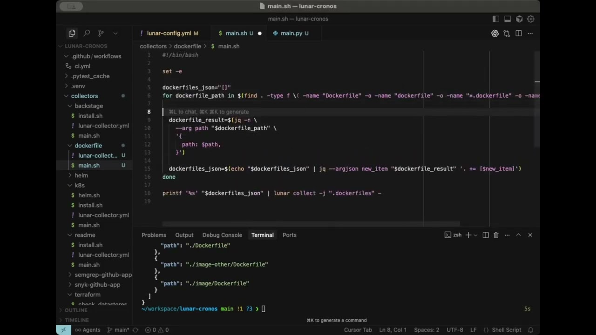This screenshot has height=335, width=596.
Task: Change the UTF-8 encoding setting
Action: (455, 330)
